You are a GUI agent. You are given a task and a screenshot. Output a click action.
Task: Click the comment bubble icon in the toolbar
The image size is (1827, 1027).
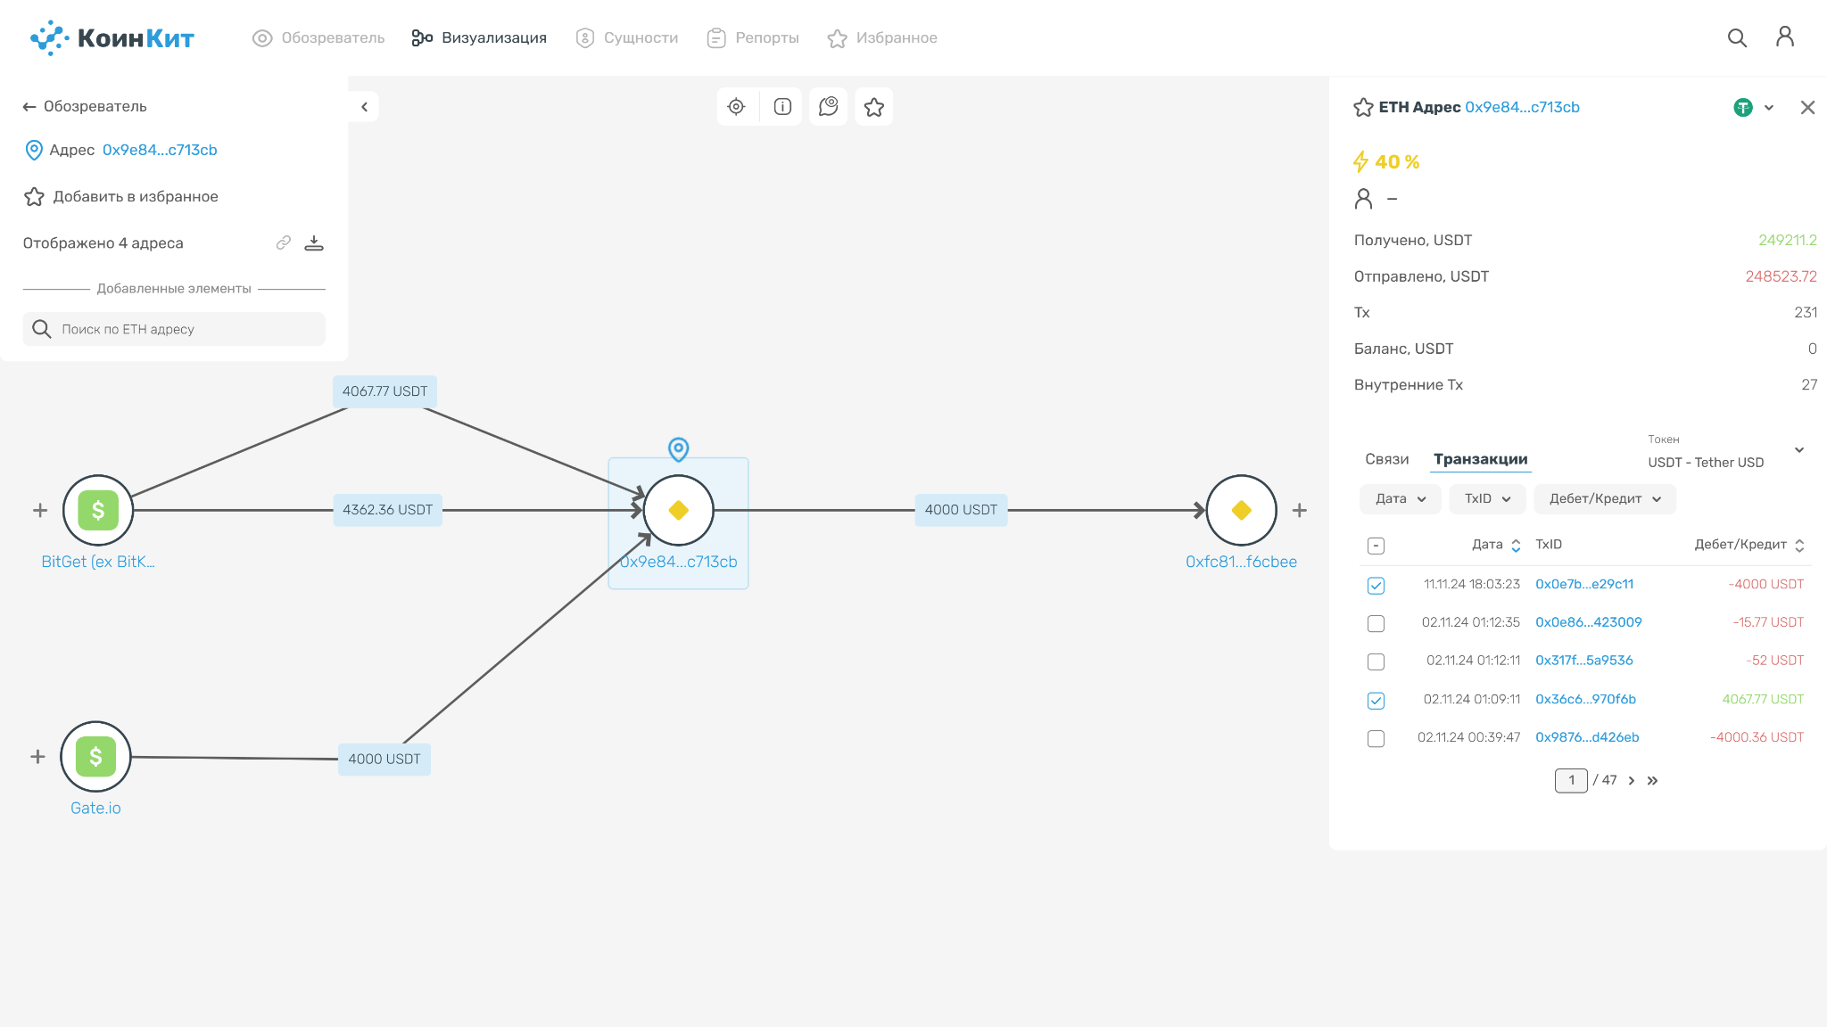coord(829,107)
